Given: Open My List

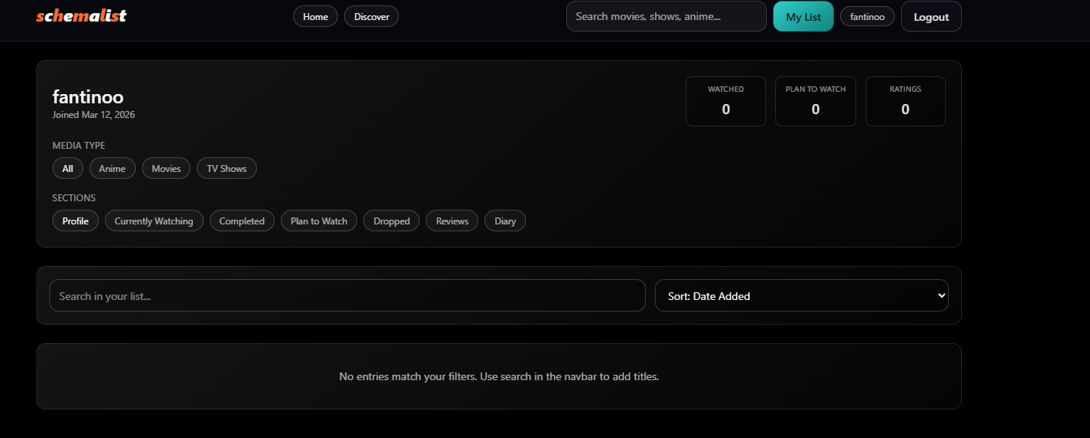Looking at the screenshot, I should [x=803, y=17].
